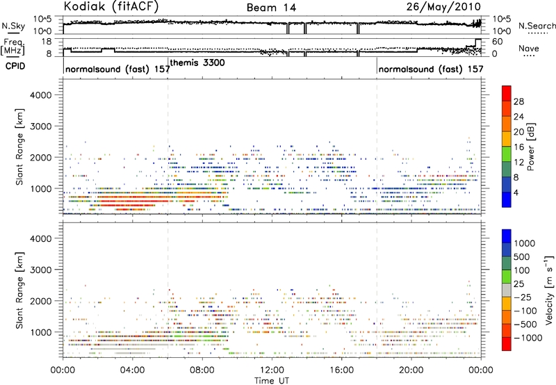Click the '04:00' time axis tick label
The width and height of the screenshot is (556, 385).
coord(132,370)
